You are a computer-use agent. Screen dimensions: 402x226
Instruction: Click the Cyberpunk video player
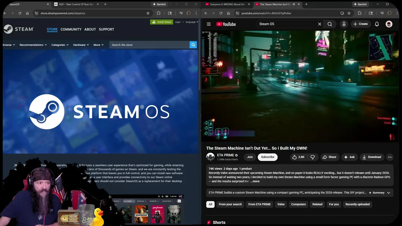coord(300,86)
